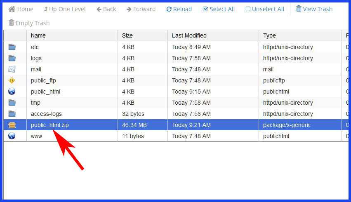Click the public_ftp folder icon
Viewport: 351px width, 202px height.
[x=12, y=80]
